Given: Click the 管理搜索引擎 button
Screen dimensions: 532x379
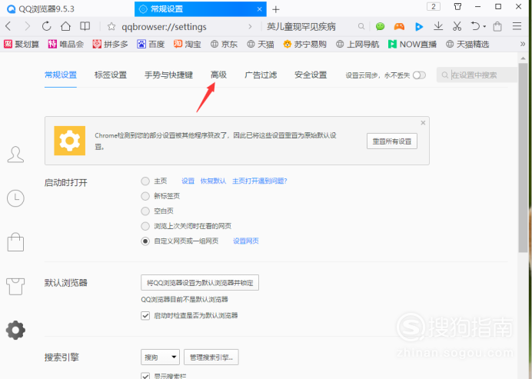Looking at the screenshot, I should (x=211, y=357).
